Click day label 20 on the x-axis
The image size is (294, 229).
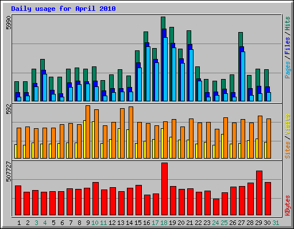click(x=181, y=223)
